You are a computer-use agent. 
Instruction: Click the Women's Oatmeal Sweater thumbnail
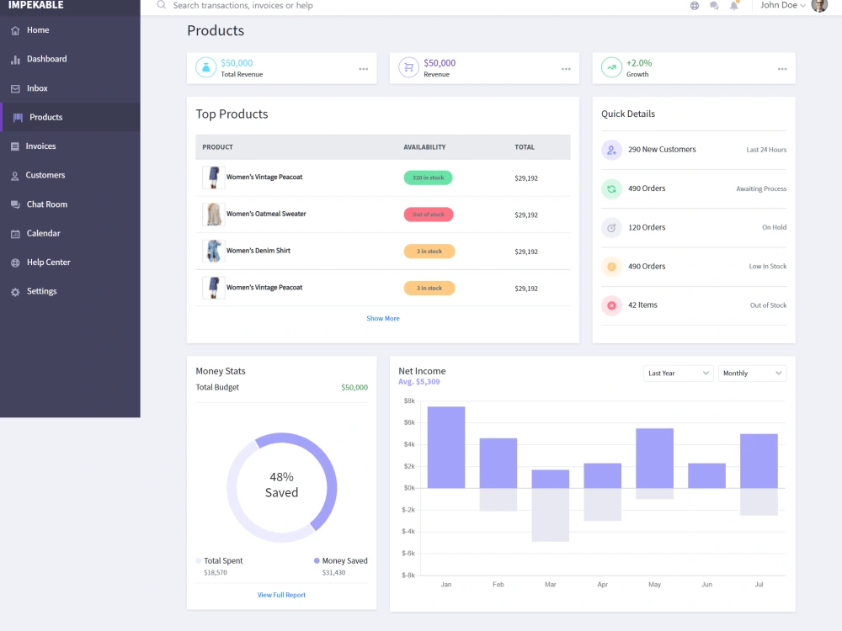click(213, 215)
